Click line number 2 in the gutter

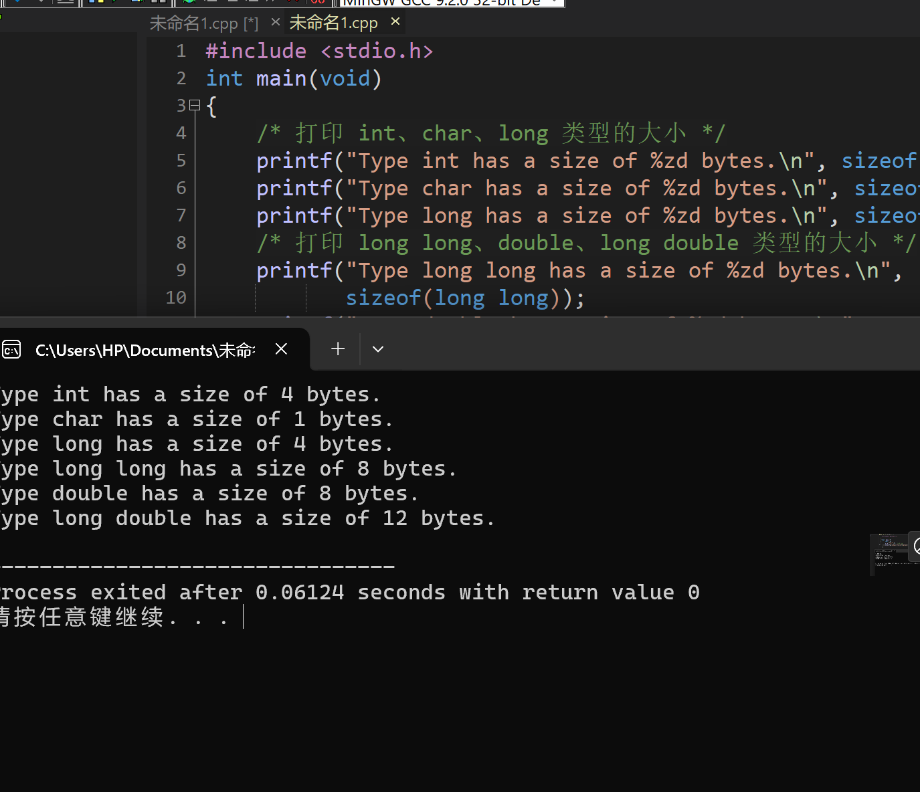pyautogui.click(x=181, y=79)
